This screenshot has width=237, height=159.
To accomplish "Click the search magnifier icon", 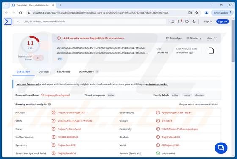I will coord(19,22).
